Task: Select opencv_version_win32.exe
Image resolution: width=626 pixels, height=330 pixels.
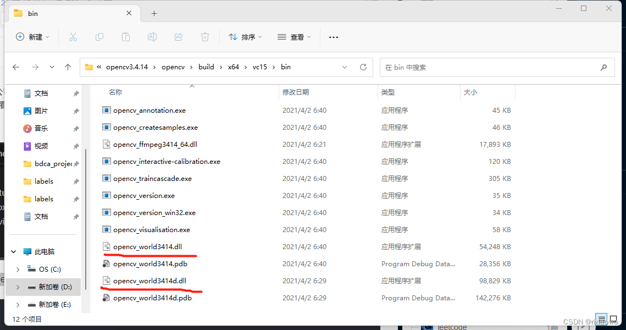Action: coord(154,213)
